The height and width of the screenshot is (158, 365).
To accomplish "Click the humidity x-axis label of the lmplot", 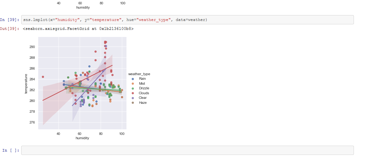I will pyautogui.click(x=82, y=138).
